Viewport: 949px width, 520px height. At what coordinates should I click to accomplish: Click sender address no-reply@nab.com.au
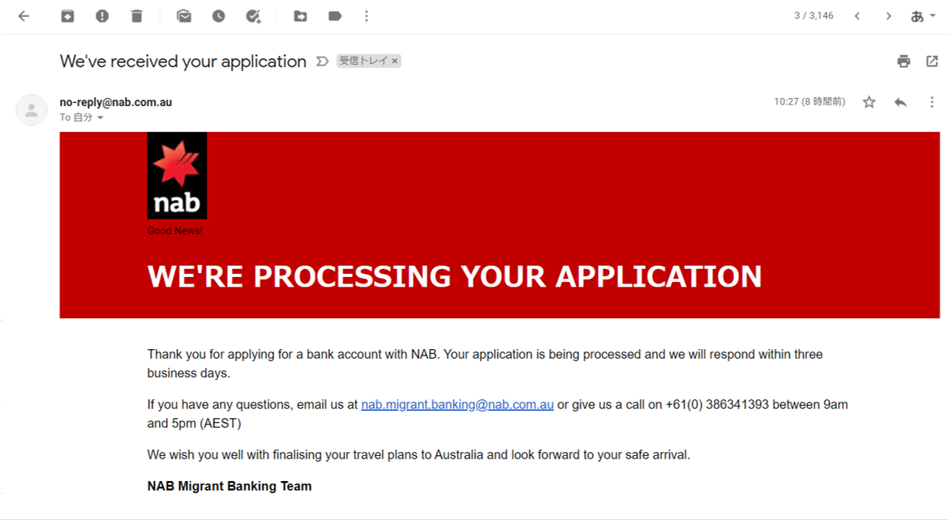[116, 102]
